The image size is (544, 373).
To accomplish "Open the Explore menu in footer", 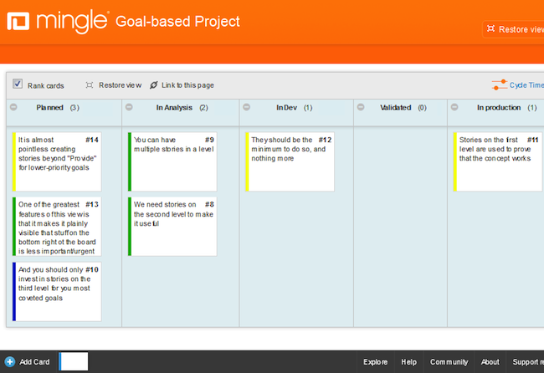I will 375,362.
